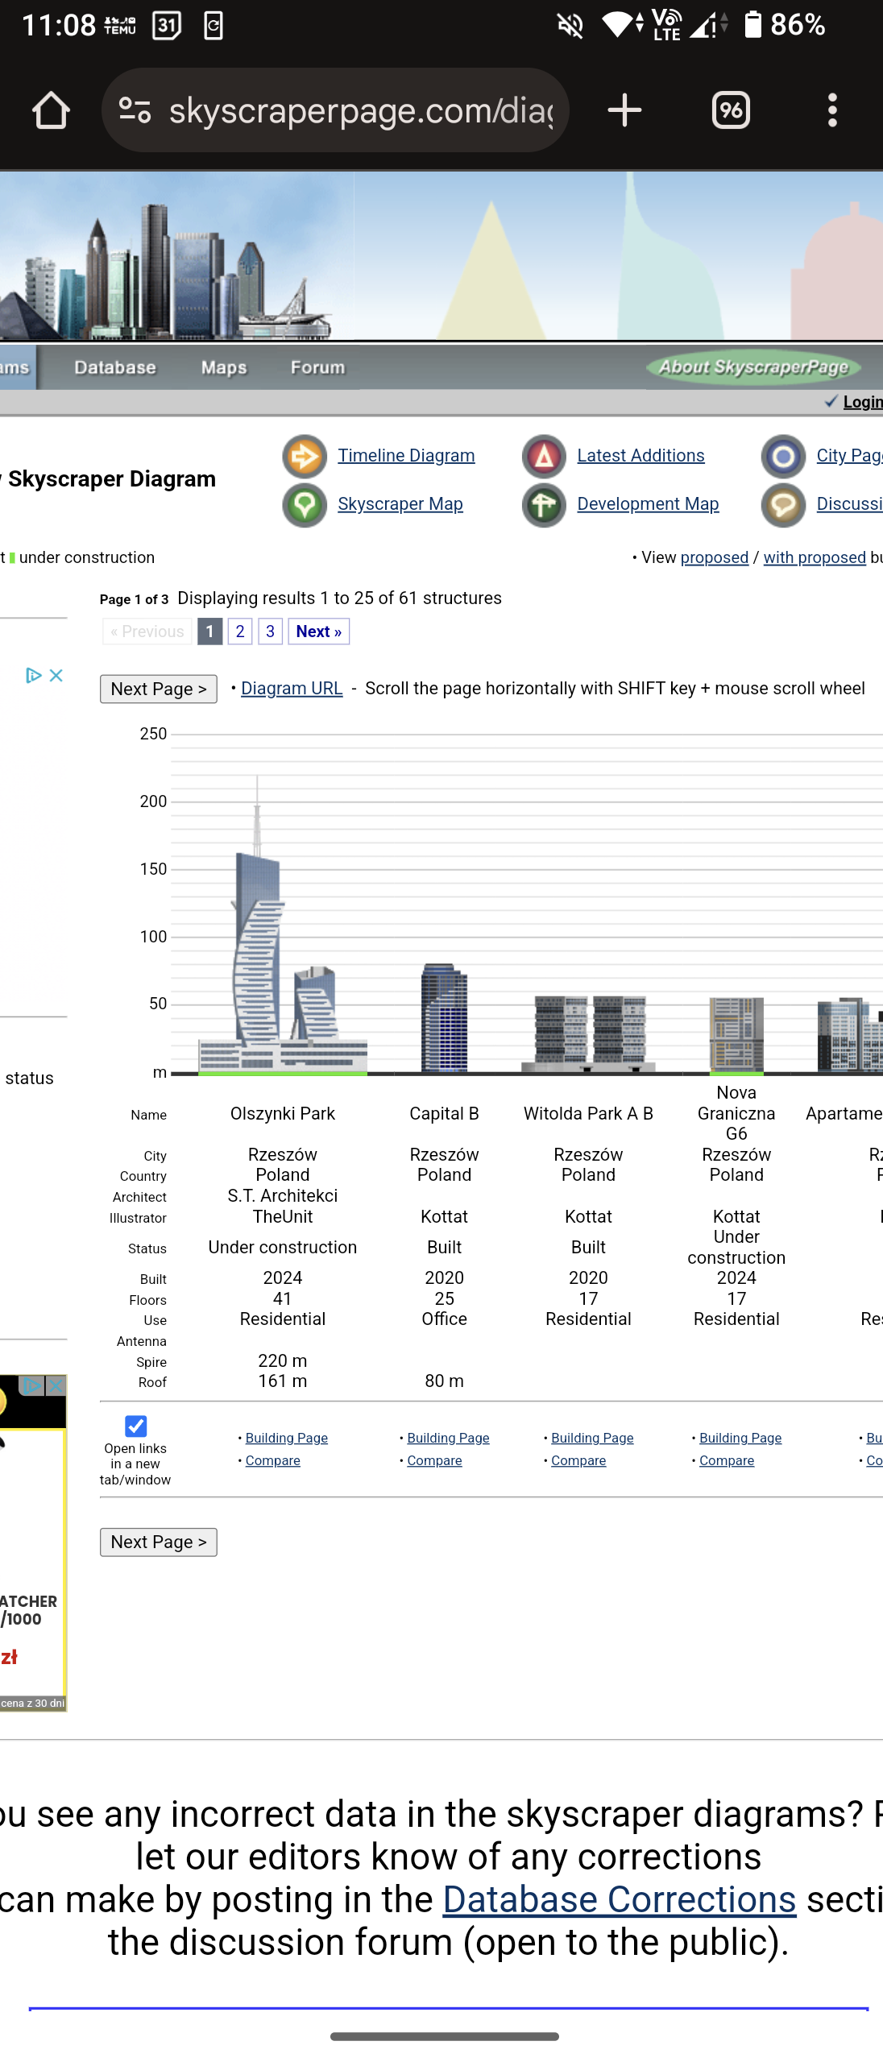This screenshot has height=2062, width=883.
Task: Tap the muted sound icon in status bar
Action: coord(570,25)
